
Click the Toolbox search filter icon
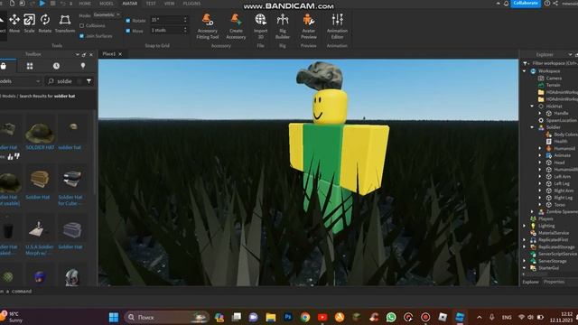(89, 81)
